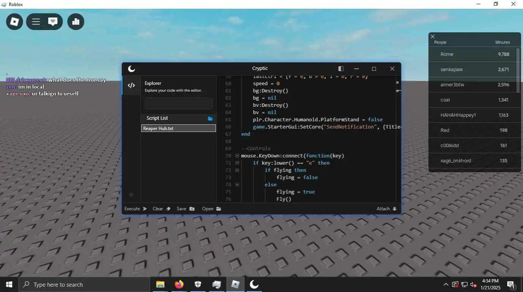
Task: Open the Cryptic moon taskbar icon
Action: click(x=254, y=284)
